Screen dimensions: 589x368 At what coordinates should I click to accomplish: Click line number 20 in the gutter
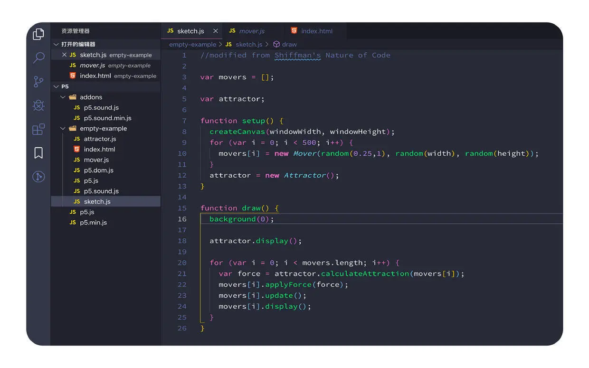182,263
